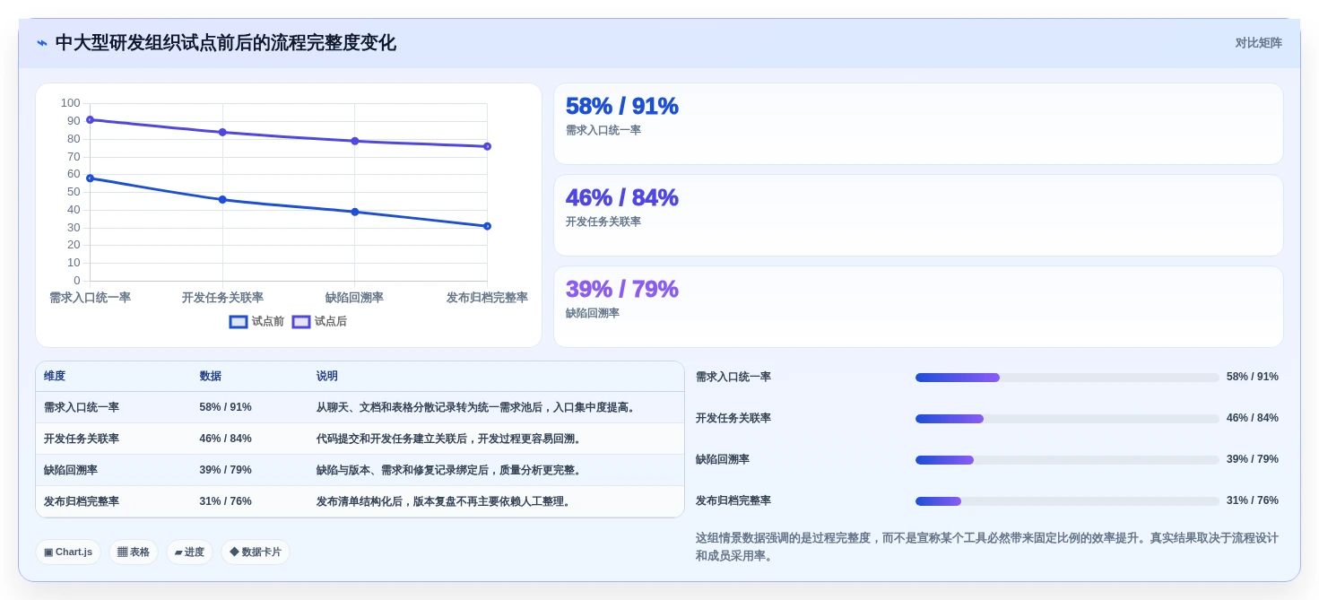Image resolution: width=1319 pixels, height=600 pixels.
Task: Click the 需求入口统一率 progress bar
Action: coord(1067,378)
